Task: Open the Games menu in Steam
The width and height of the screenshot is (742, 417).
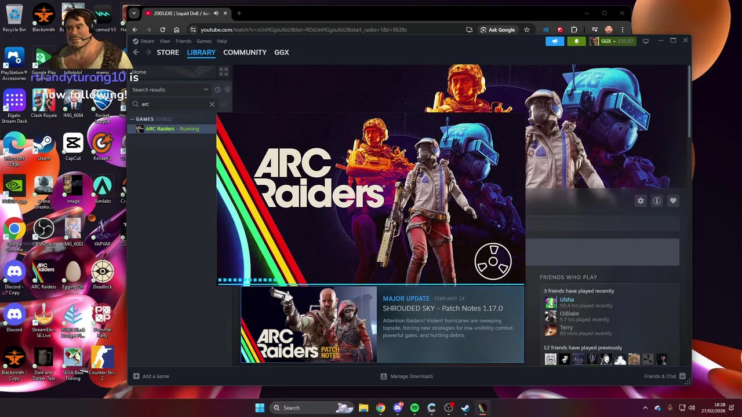Action: click(x=204, y=41)
